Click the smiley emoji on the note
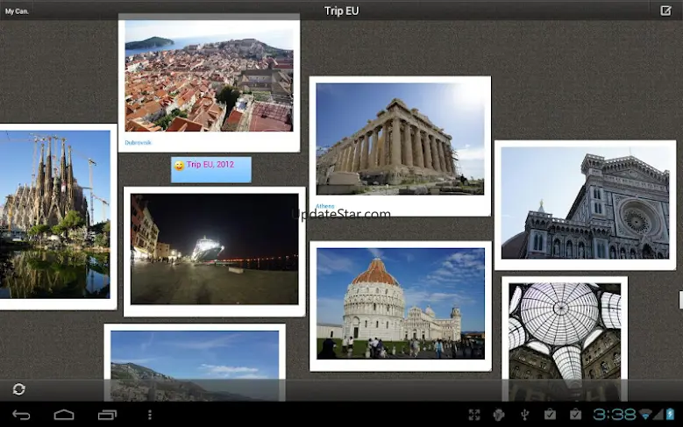 pyautogui.click(x=179, y=166)
